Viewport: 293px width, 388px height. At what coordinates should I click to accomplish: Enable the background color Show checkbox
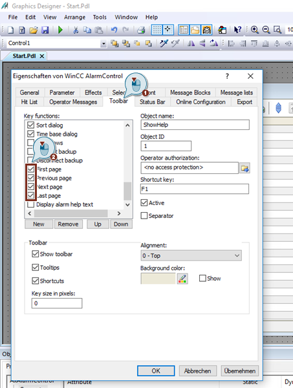202,278
